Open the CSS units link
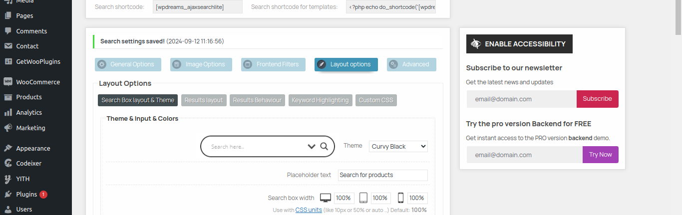This screenshot has height=215, width=682. pos(309,210)
